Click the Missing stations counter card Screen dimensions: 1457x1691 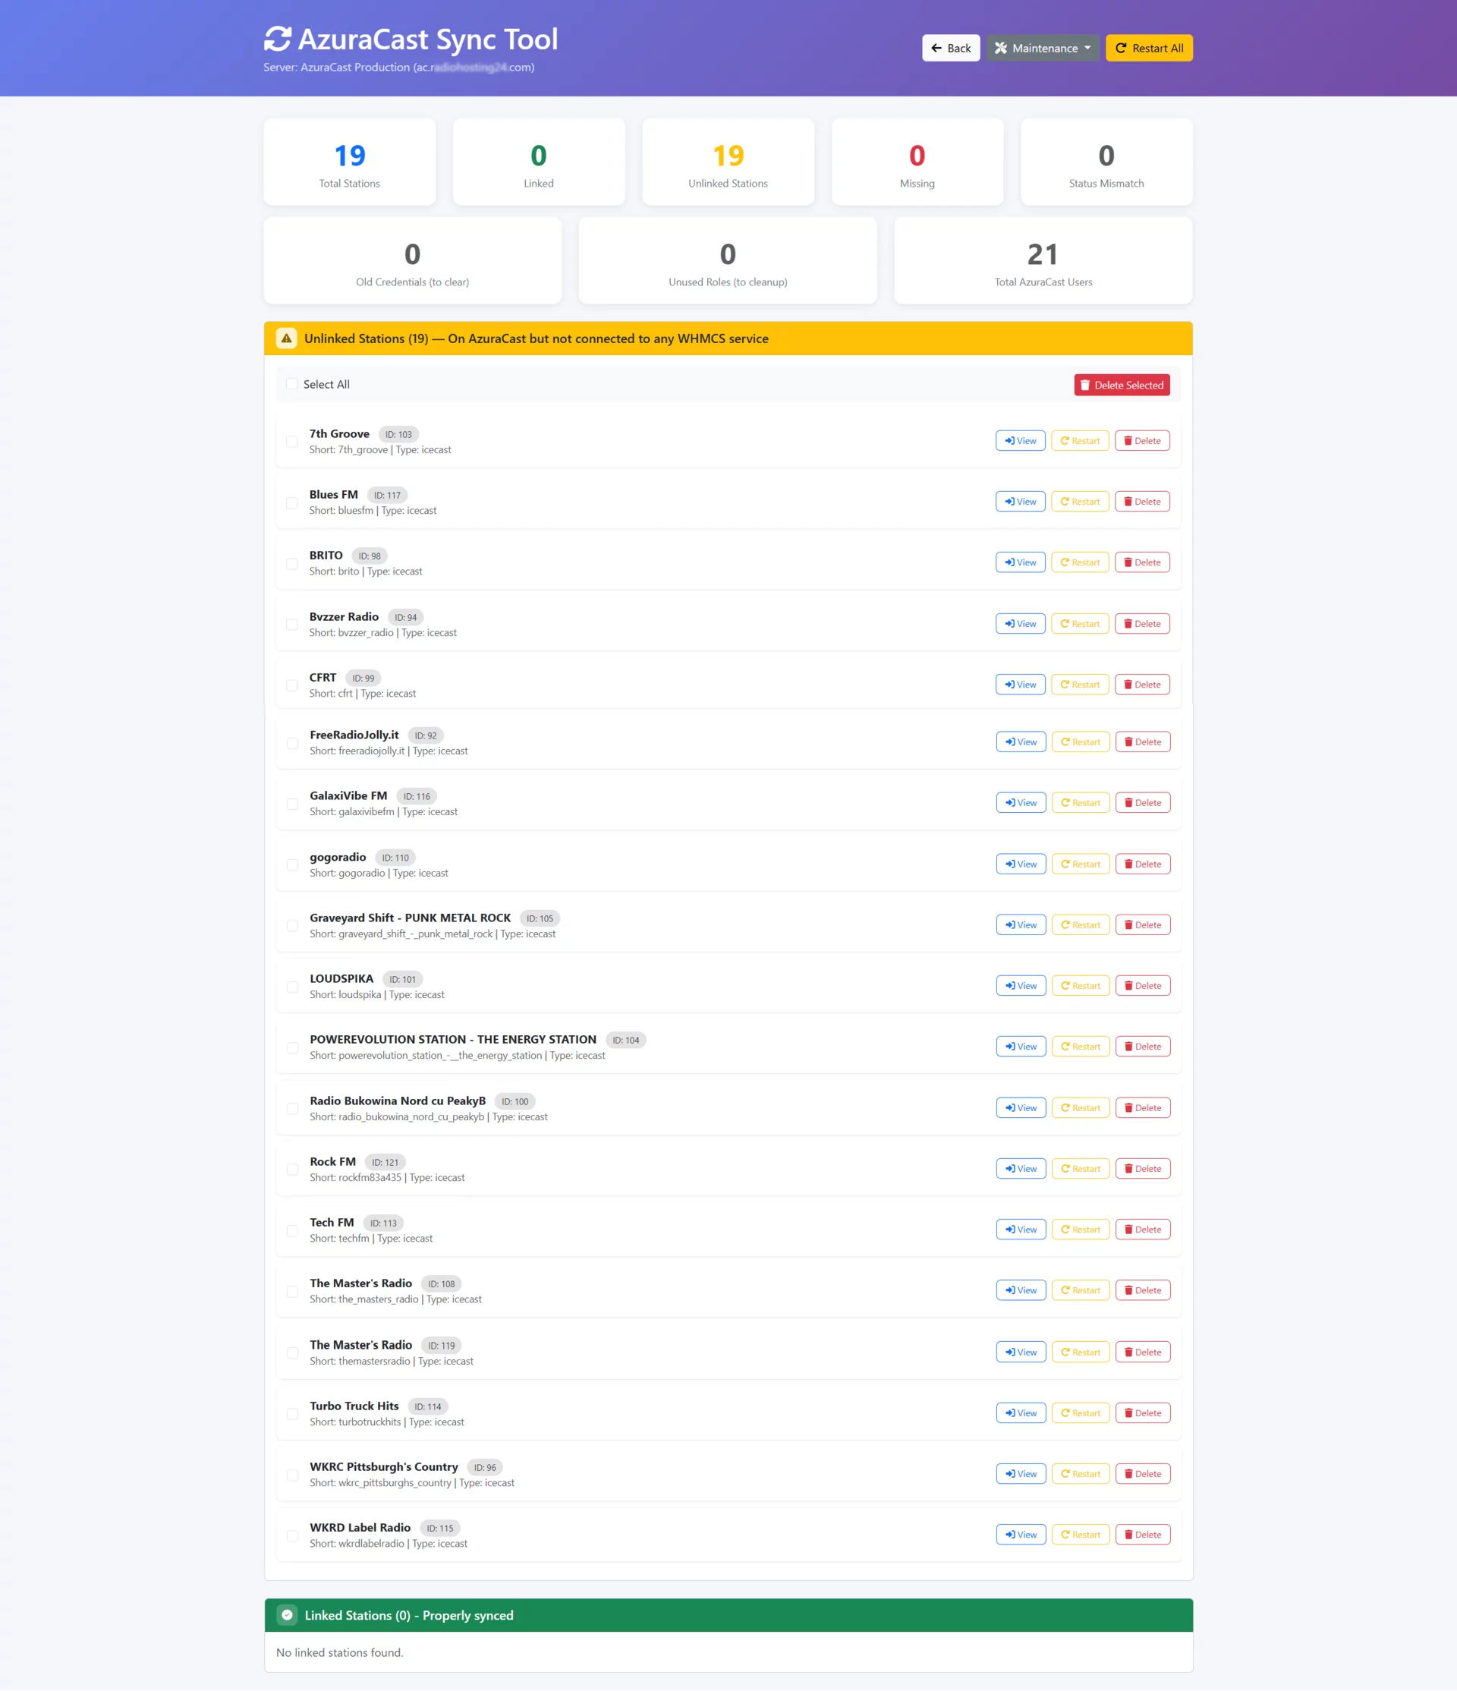click(x=917, y=162)
